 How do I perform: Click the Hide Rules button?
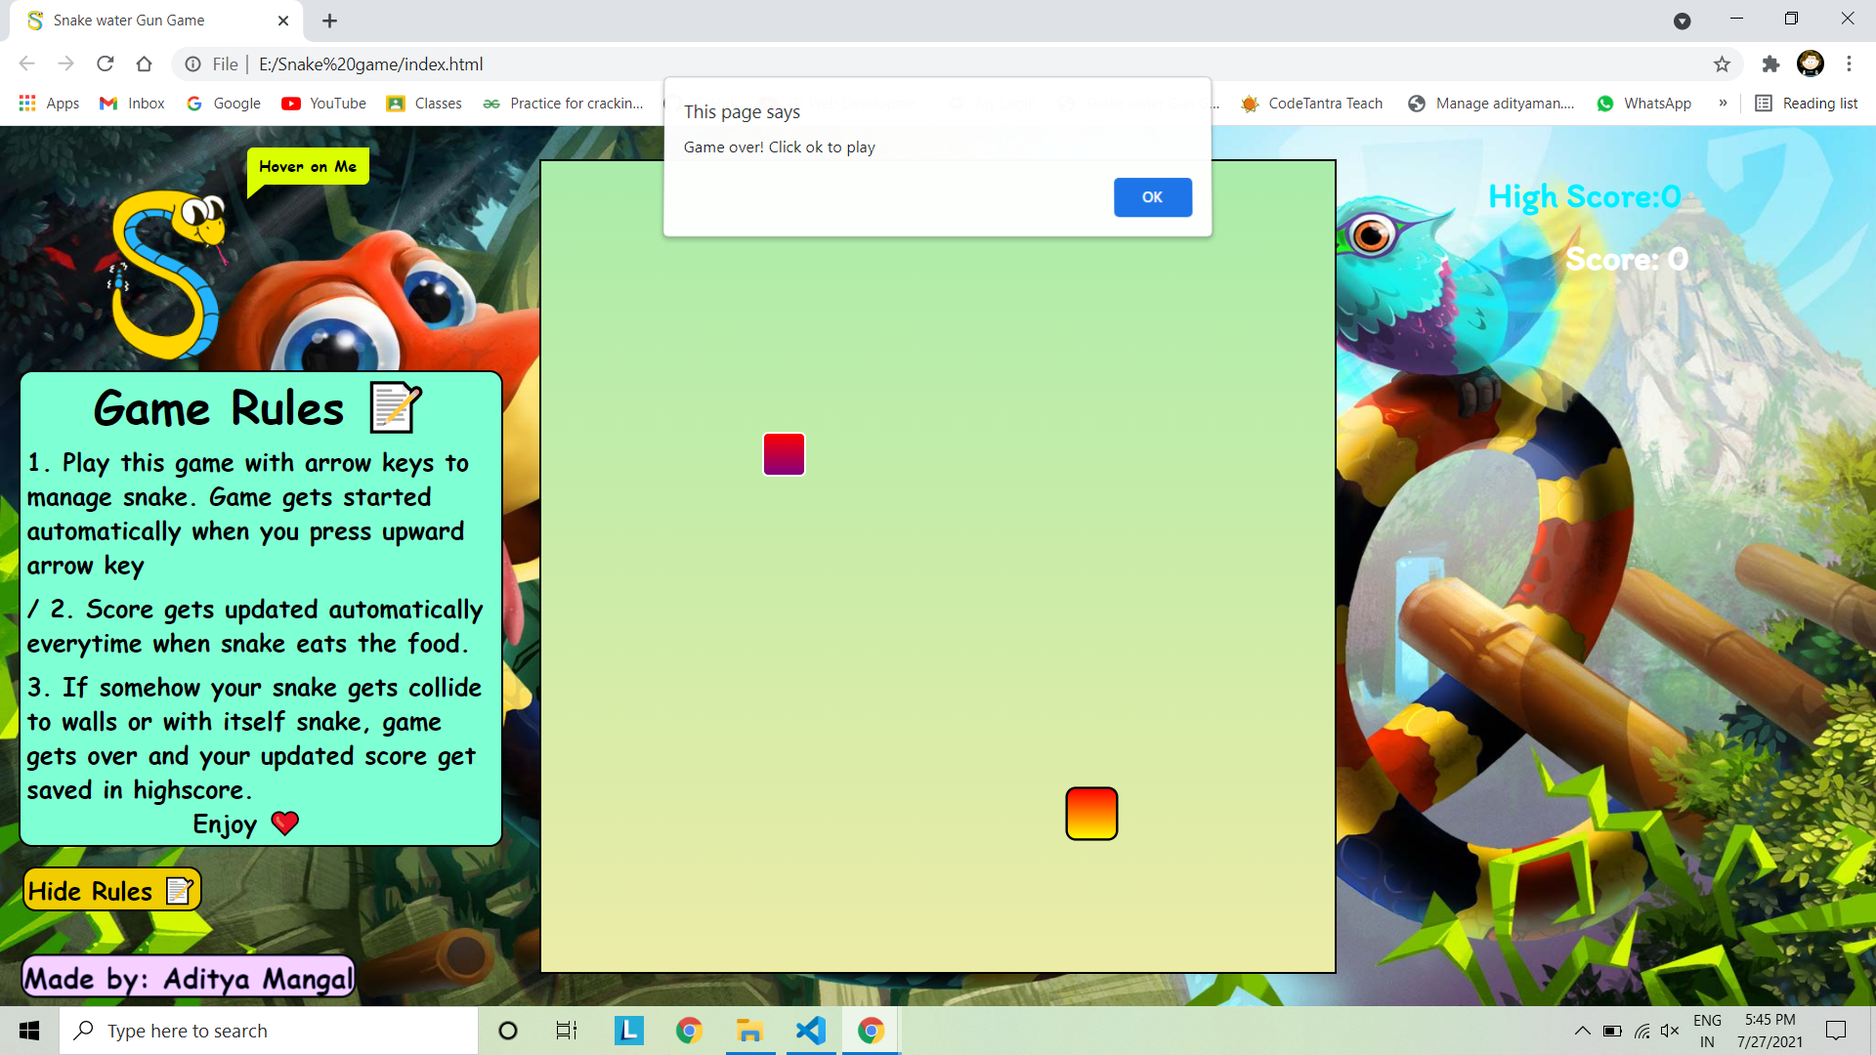pyautogui.click(x=111, y=890)
